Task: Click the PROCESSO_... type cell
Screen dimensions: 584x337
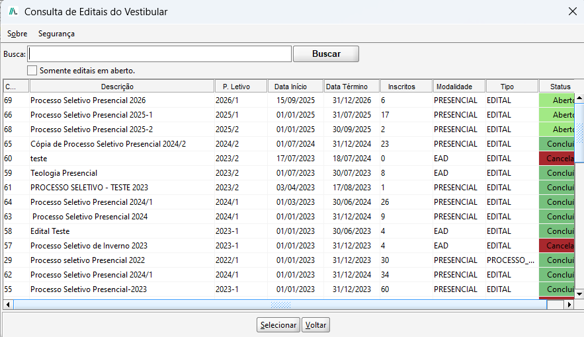Action: tap(511, 260)
